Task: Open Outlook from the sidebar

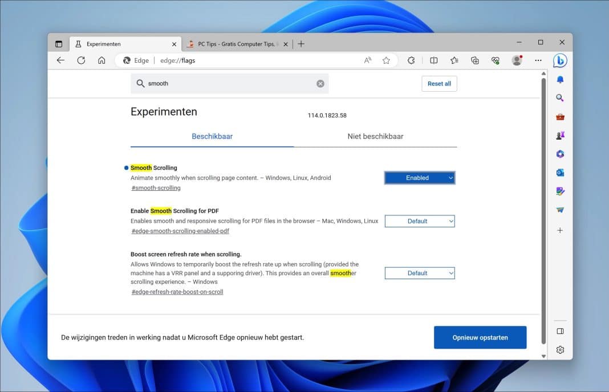Action: 560,172
